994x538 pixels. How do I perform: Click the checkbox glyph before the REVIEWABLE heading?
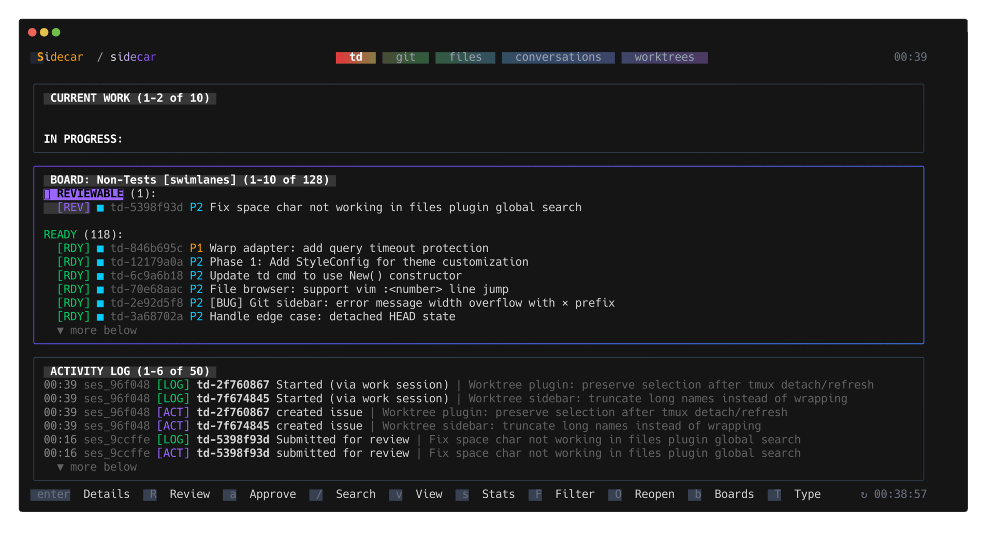[x=48, y=194]
